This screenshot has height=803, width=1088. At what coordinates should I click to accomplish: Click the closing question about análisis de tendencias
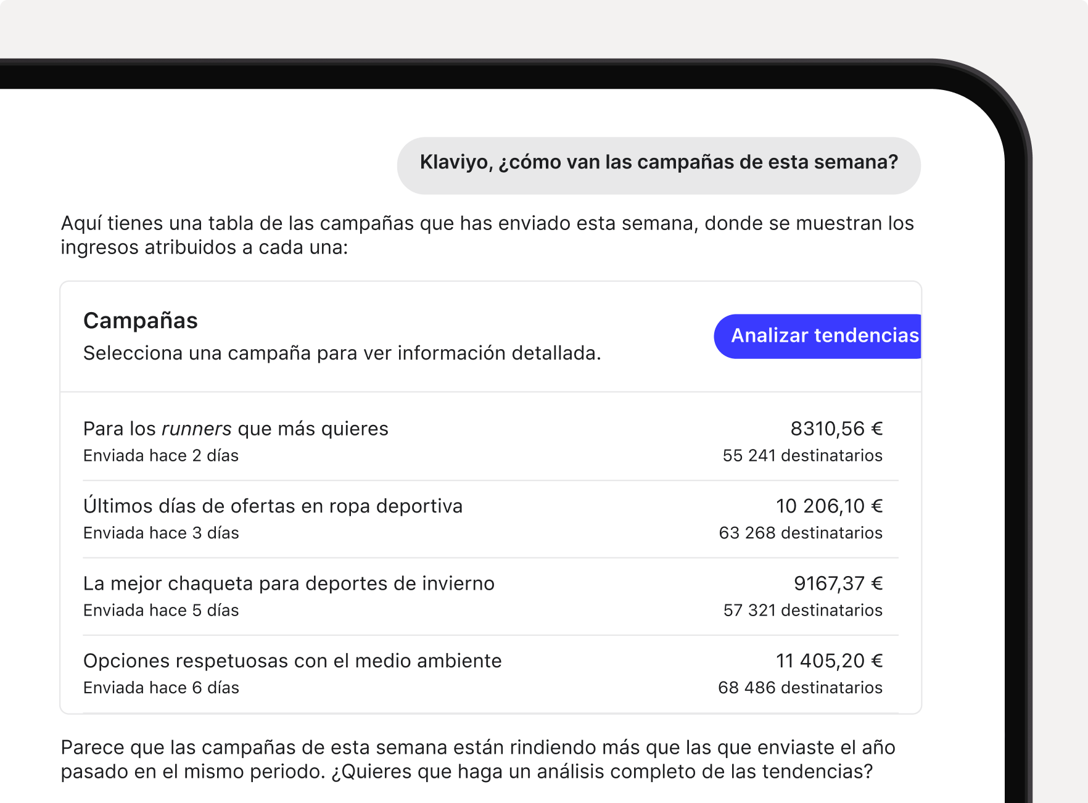[x=602, y=772]
